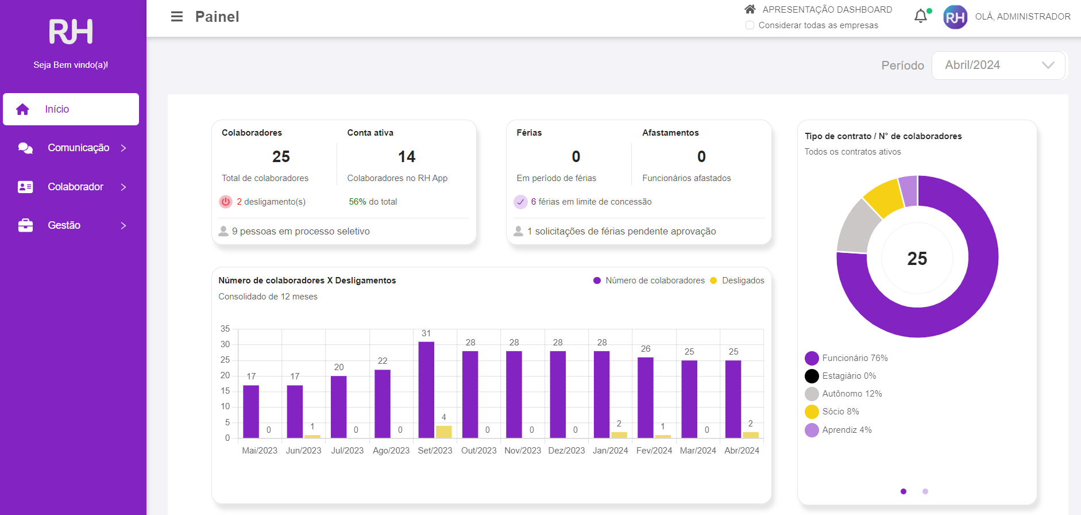Click the Comunicação chat bubbles icon
This screenshot has width=1081, height=515.
pos(25,148)
